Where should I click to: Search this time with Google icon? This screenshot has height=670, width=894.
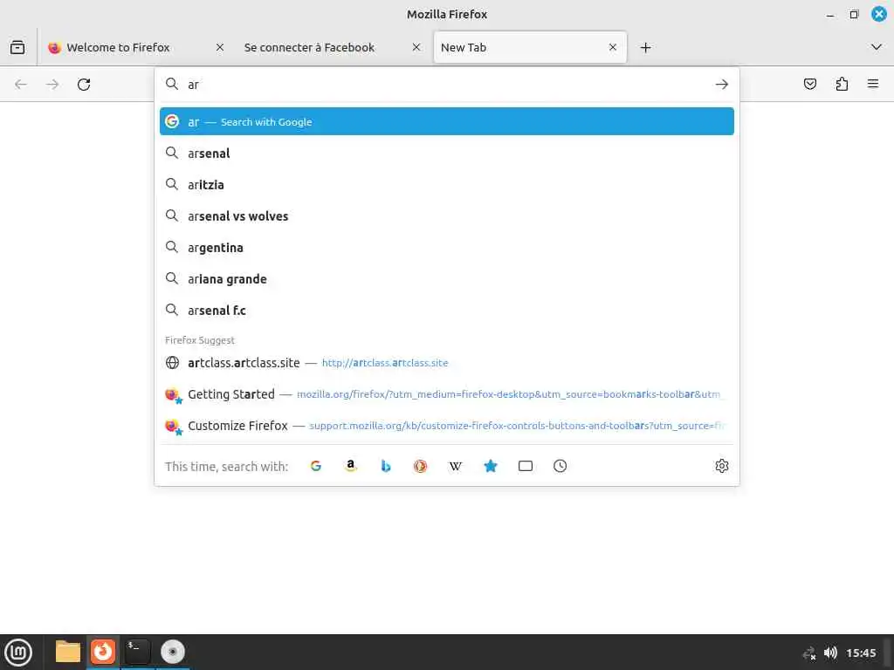pyautogui.click(x=316, y=466)
